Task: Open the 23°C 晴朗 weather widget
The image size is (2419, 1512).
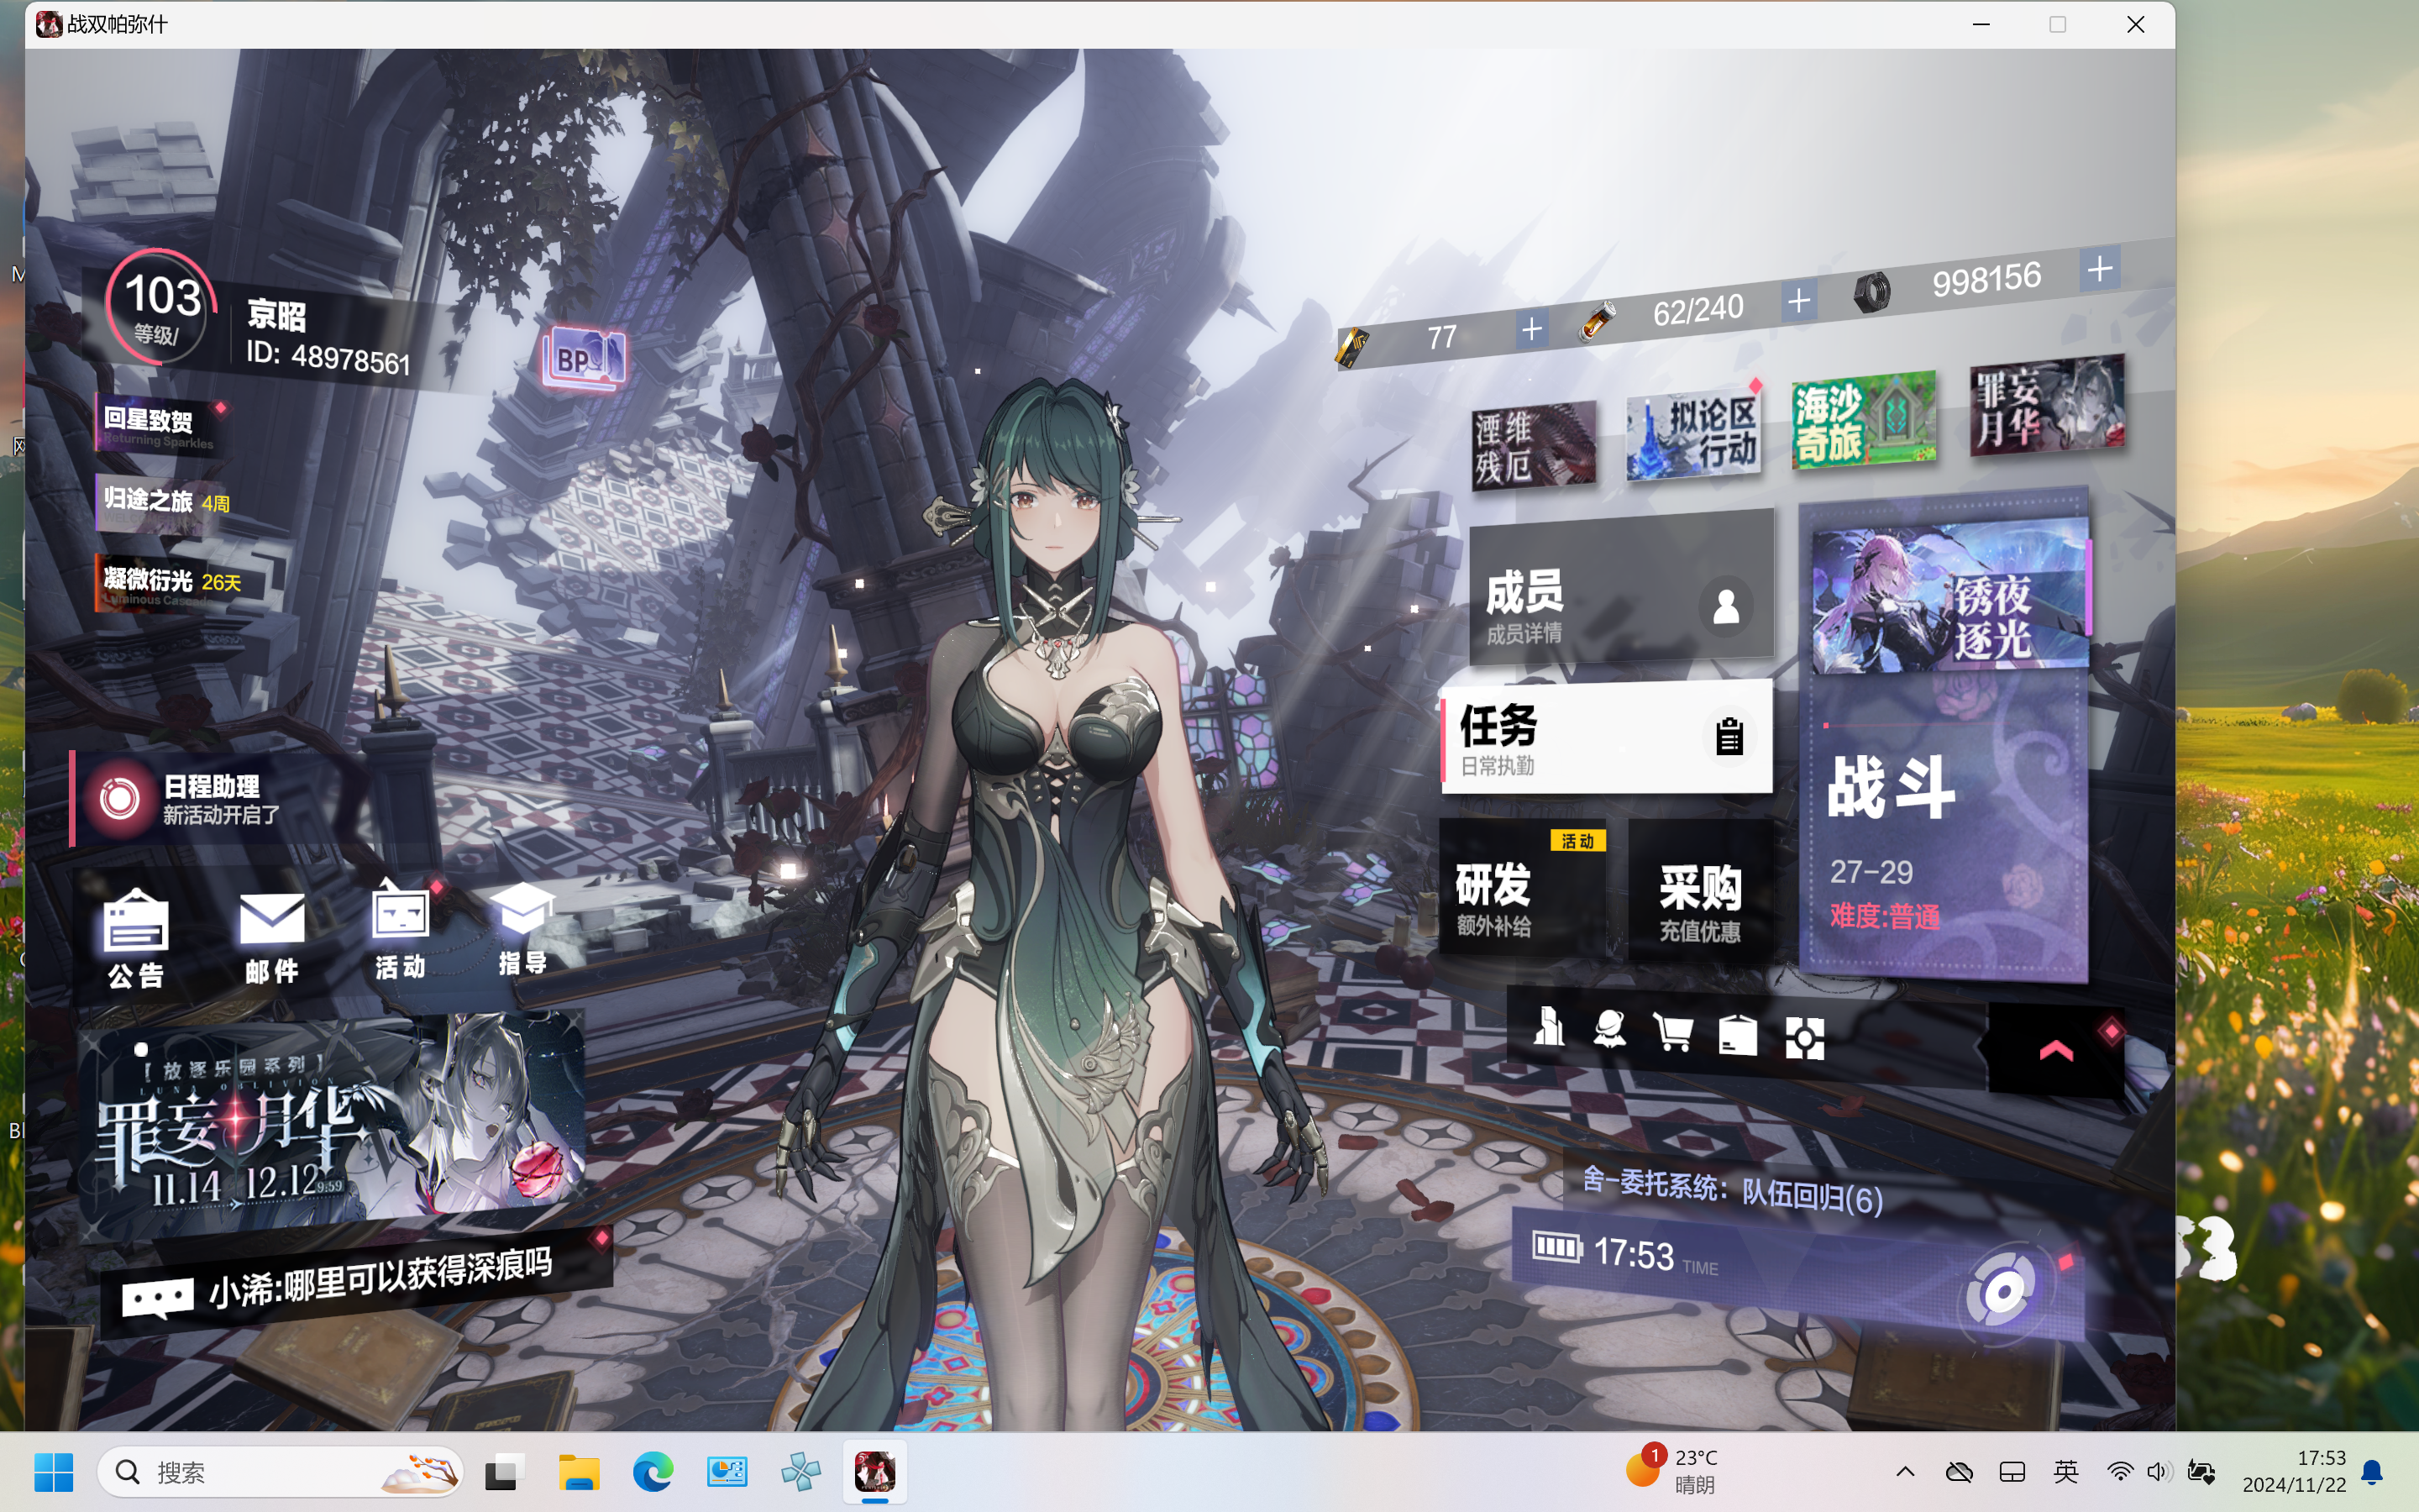Action: coord(1671,1470)
